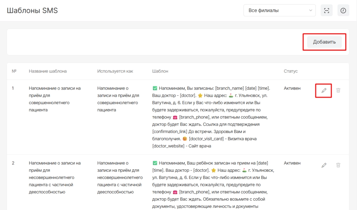Select the "Шаблон" column header
The image size is (357, 210).
point(160,71)
